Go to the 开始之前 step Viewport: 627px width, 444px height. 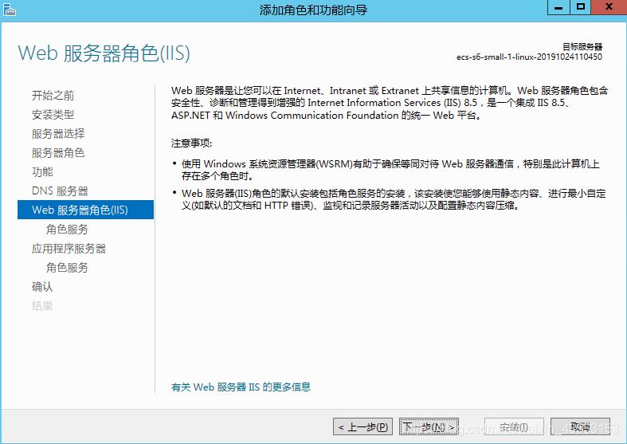pyautogui.click(x=53, y=96)
